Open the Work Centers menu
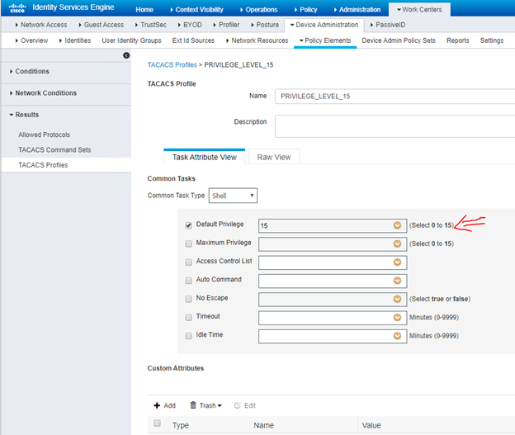The height and width of the screenshot is (435, 515). [419, 10]
